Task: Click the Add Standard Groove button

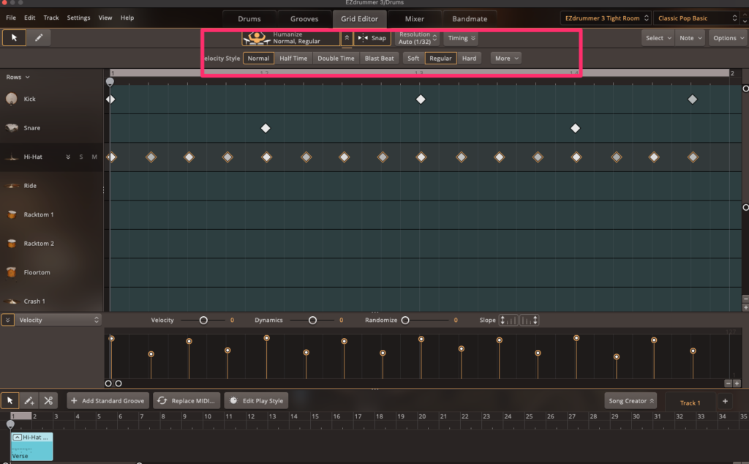Action: pos(108,401)
